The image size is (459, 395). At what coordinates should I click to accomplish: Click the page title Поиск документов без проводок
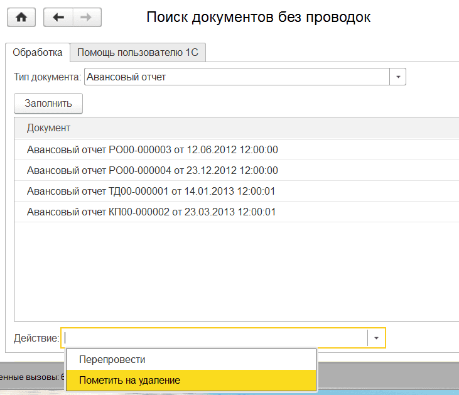click(x=259, y=17)
